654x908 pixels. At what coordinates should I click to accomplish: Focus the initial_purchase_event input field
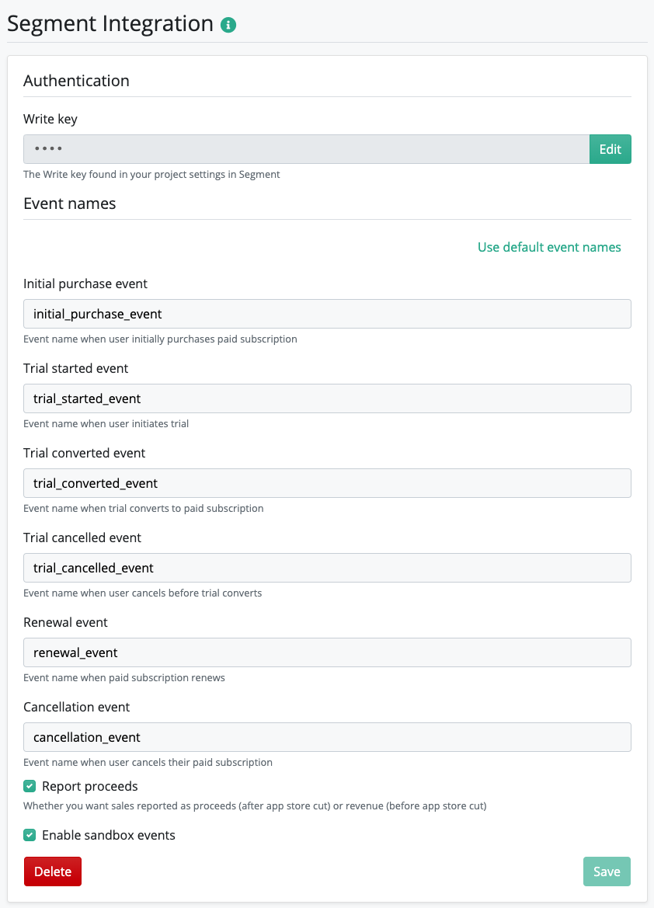coord(327,314)
